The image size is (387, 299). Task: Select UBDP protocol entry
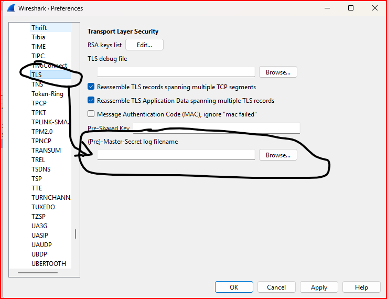[39, 254]
